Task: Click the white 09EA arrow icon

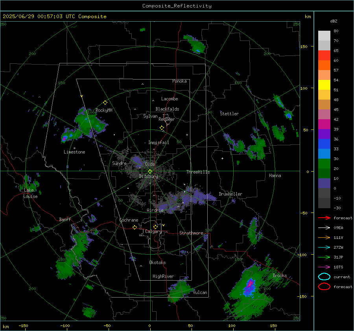Action: [x=324, y=228]
